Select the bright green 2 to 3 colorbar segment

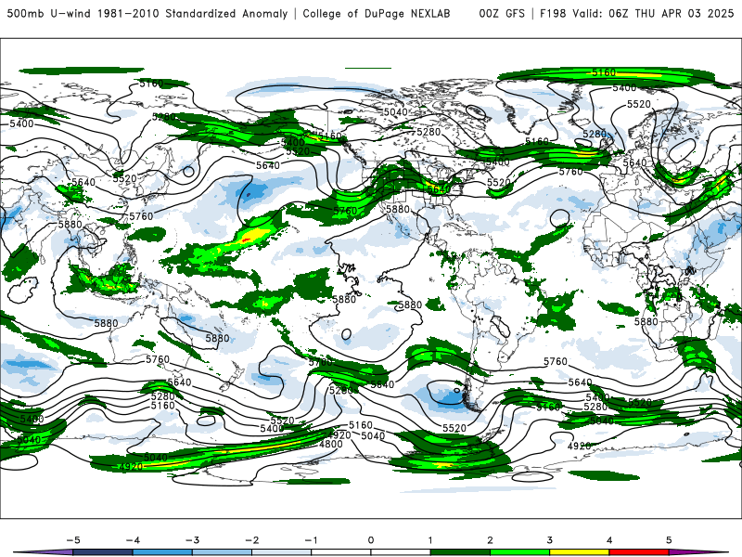click(520, 552)
